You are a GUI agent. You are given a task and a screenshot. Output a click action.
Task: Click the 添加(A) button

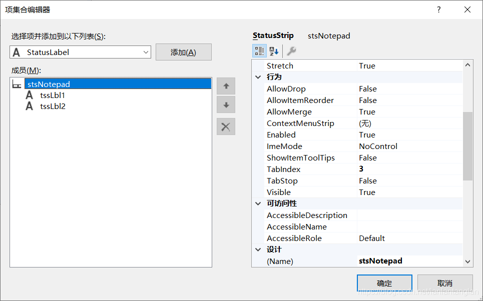click(x=184, y=52)
